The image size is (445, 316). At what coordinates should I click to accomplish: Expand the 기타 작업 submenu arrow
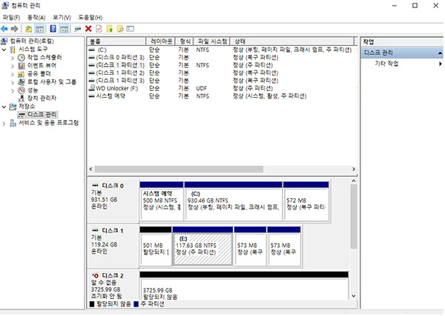pyautogui.click(x=440, y=64)
